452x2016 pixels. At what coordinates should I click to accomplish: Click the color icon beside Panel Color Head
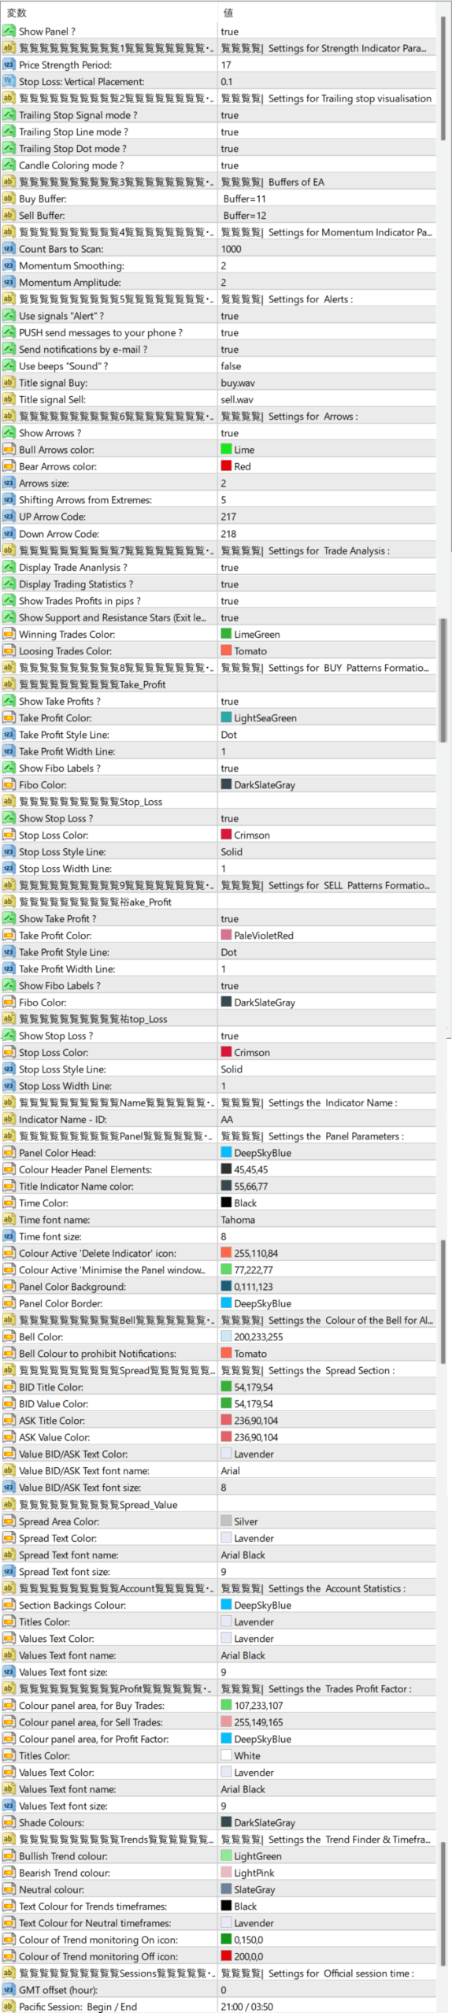(9, 1153)
